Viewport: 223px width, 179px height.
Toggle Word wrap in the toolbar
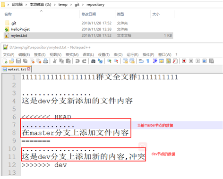tap(141, 61)
